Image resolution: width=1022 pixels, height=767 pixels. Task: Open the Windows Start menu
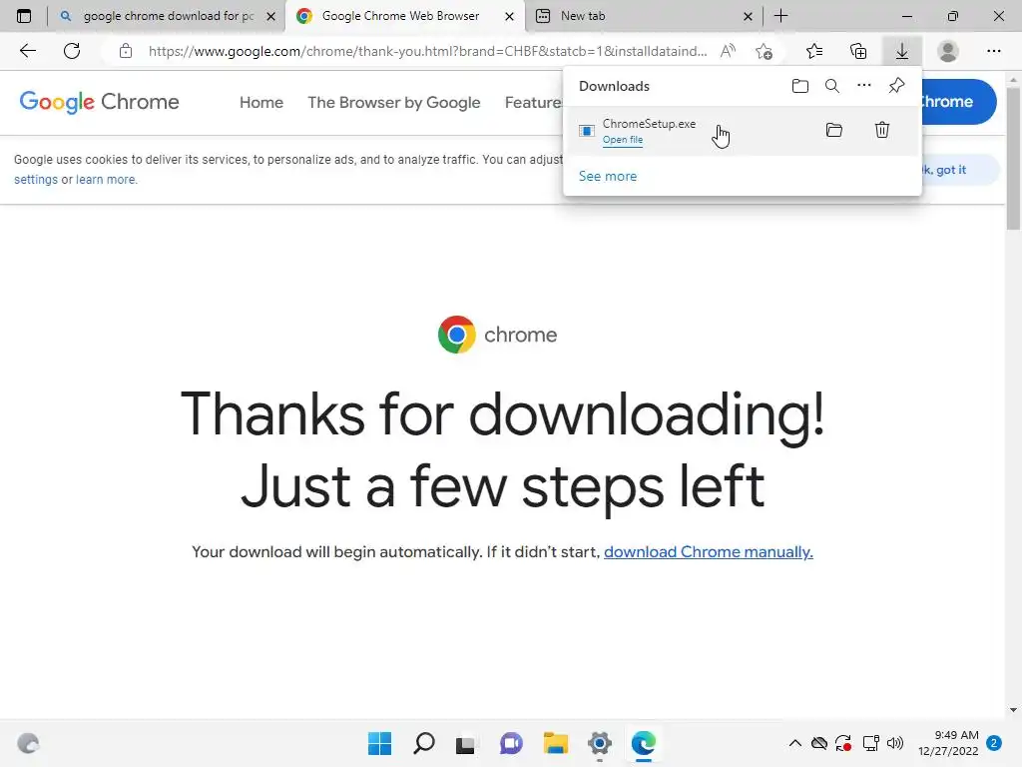(379, 743)
